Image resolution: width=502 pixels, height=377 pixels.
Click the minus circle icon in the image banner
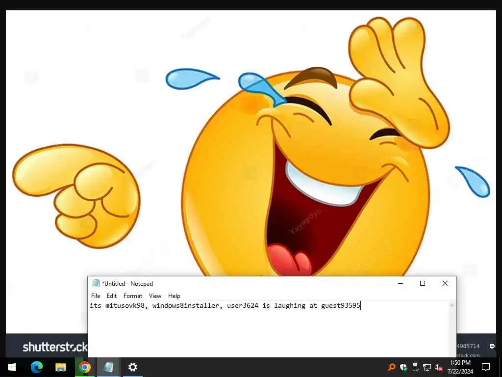492,346
